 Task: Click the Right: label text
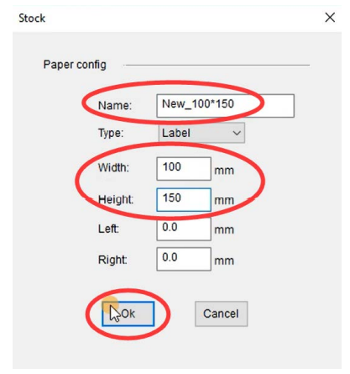tap(112, 260)
